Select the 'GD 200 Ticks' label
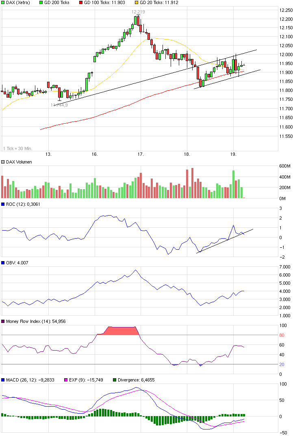The image size is (295, 436). (x=56, y=2)
